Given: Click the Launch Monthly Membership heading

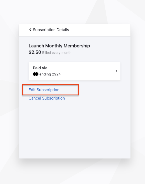Looking at the screenshot, I should (x=59, y=46).
